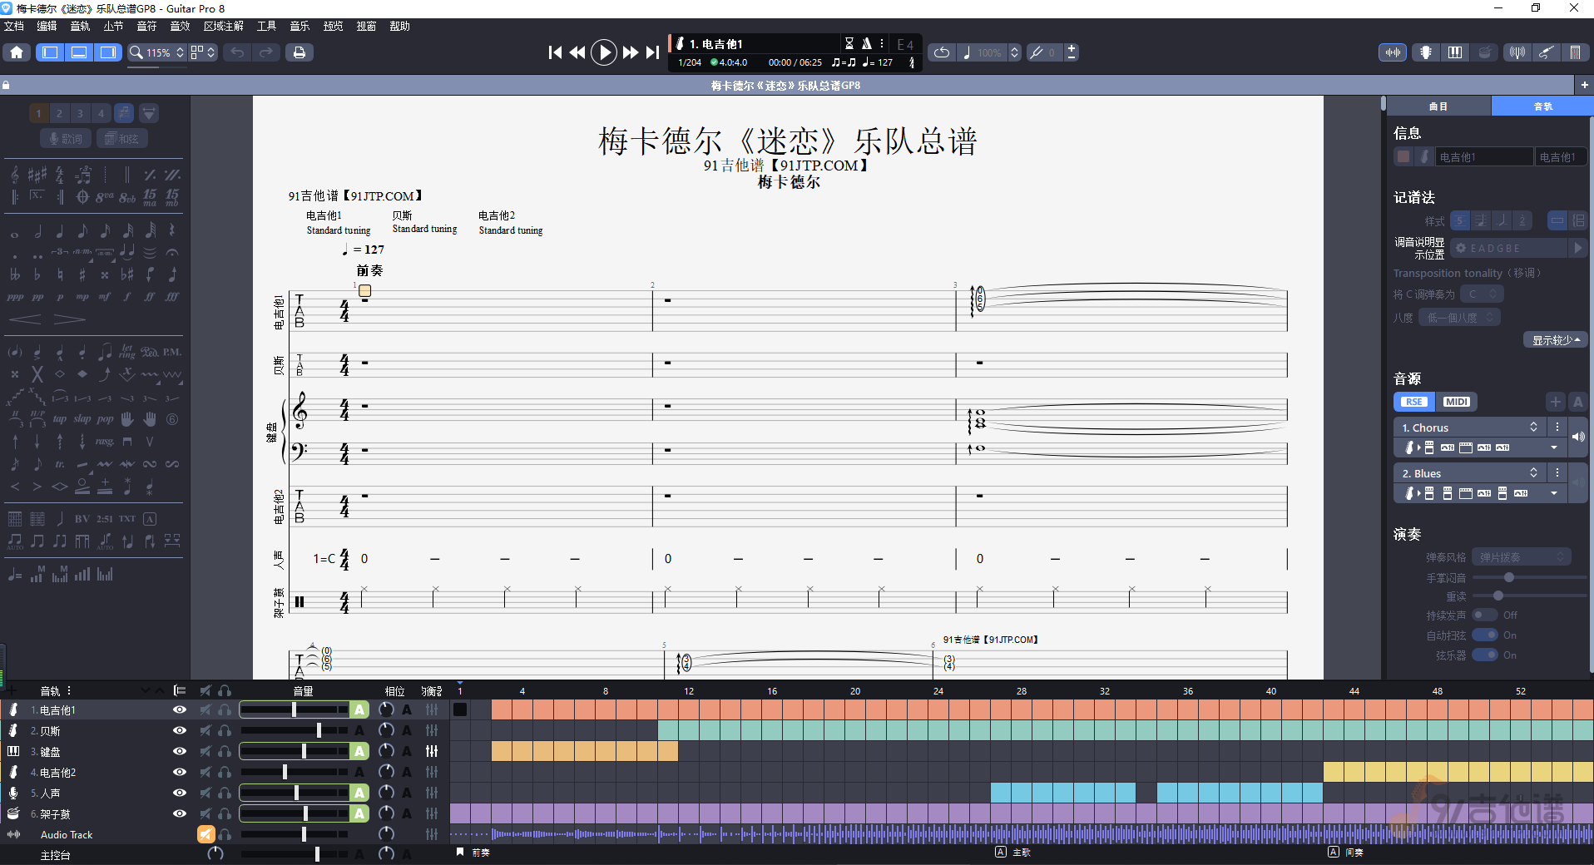This screenshot has height=865, width=1594.
Task: Open the 弹奏风格 playing style dropdown
Action: click(1521, 557)
